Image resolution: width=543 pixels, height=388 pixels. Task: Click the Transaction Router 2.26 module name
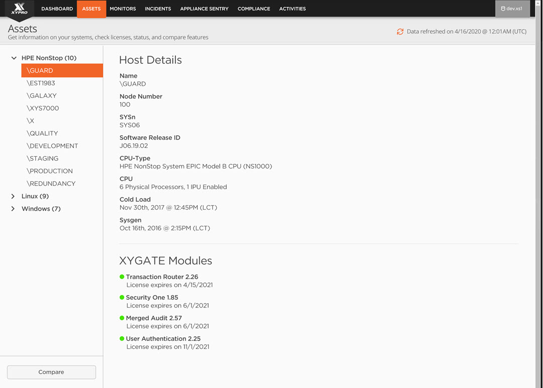point(162,277)
